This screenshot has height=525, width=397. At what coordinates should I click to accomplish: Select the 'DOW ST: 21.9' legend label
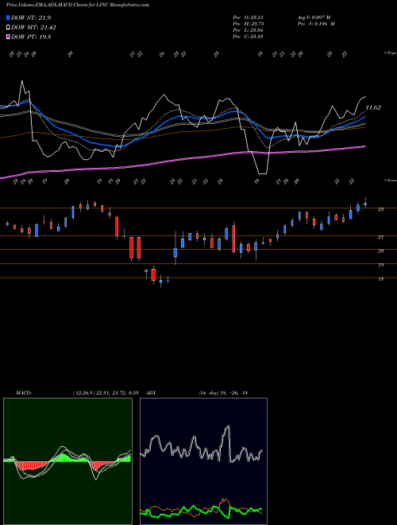[31, 17]
